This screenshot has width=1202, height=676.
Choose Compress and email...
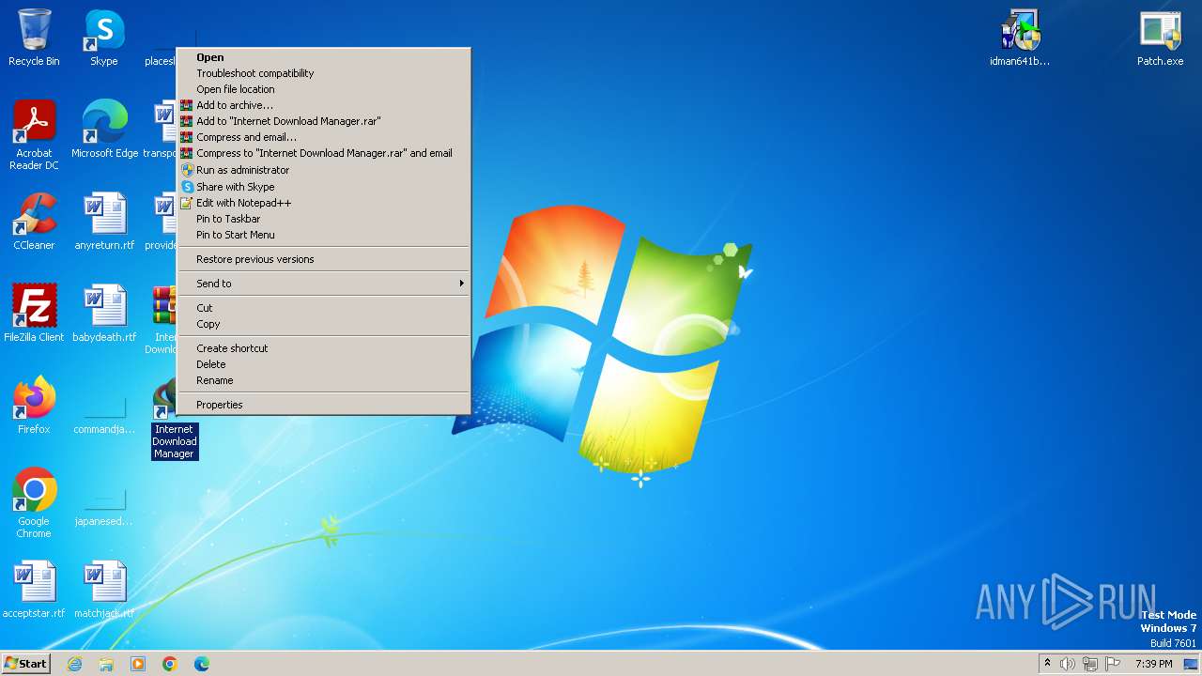[323, 137]
